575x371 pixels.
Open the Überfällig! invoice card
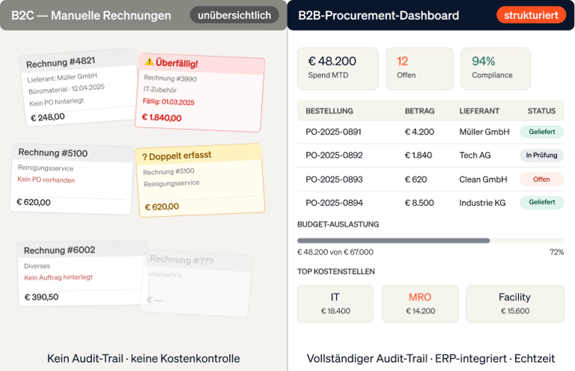coord(200,92)
